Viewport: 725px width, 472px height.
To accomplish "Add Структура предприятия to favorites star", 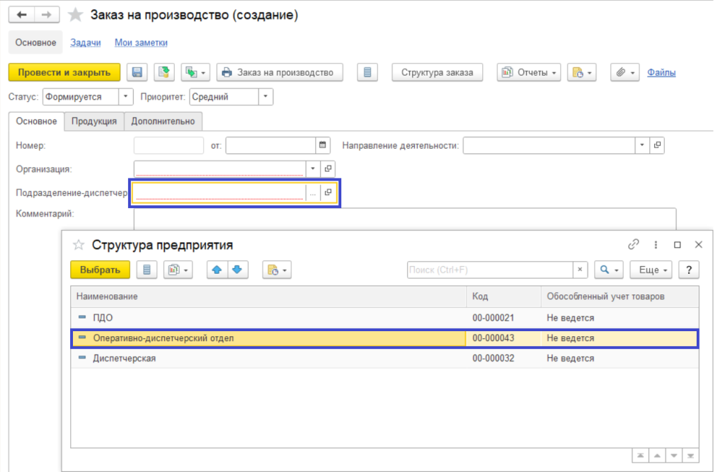I will [79, 245].
